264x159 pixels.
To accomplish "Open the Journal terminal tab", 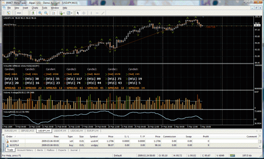I will (x=74, y=150).
